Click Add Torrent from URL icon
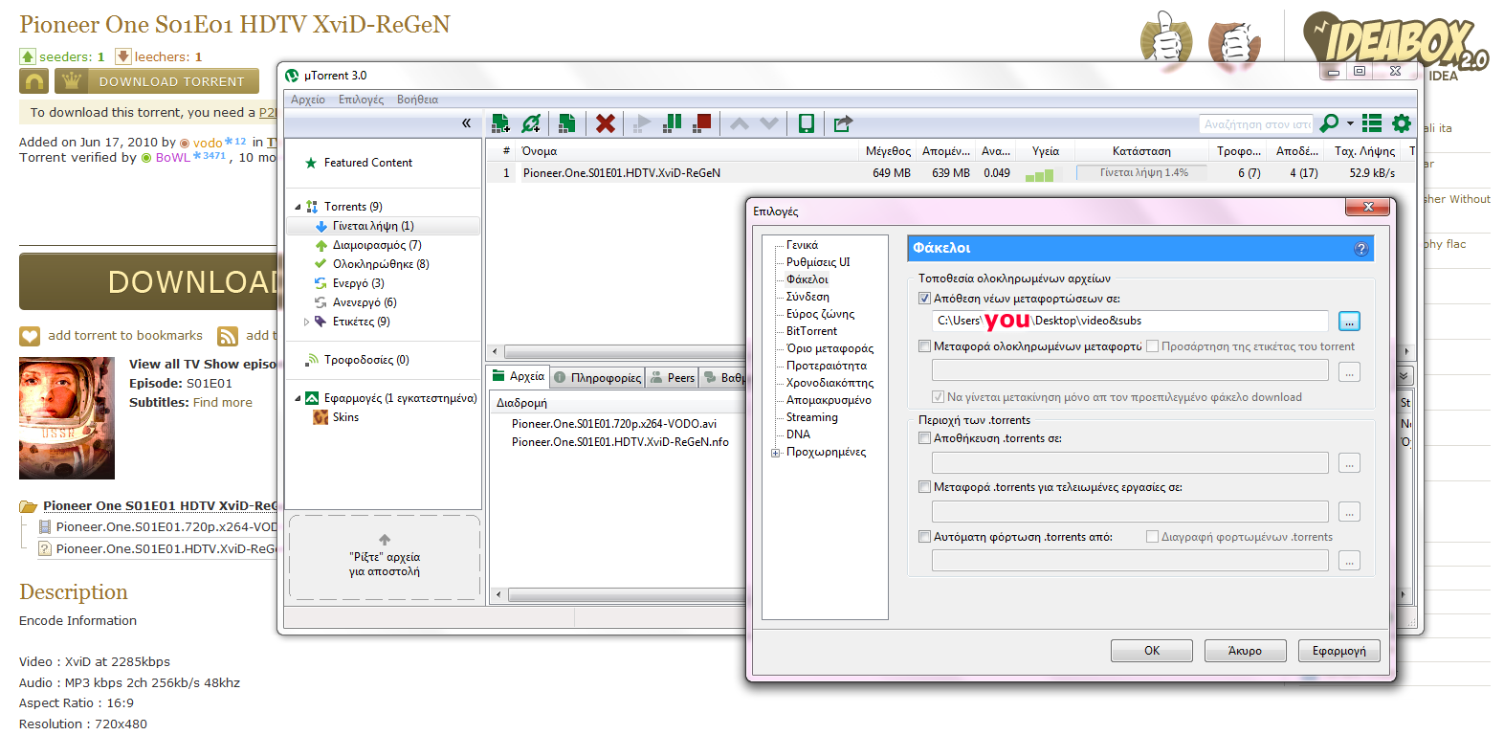Image resolution: width=1504 pixels, height=735 pixels. pos(532,123)
